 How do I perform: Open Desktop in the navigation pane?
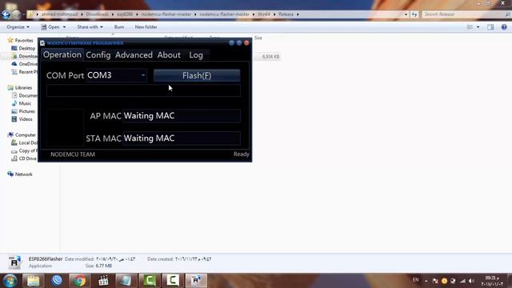click(x=26, y=48)
